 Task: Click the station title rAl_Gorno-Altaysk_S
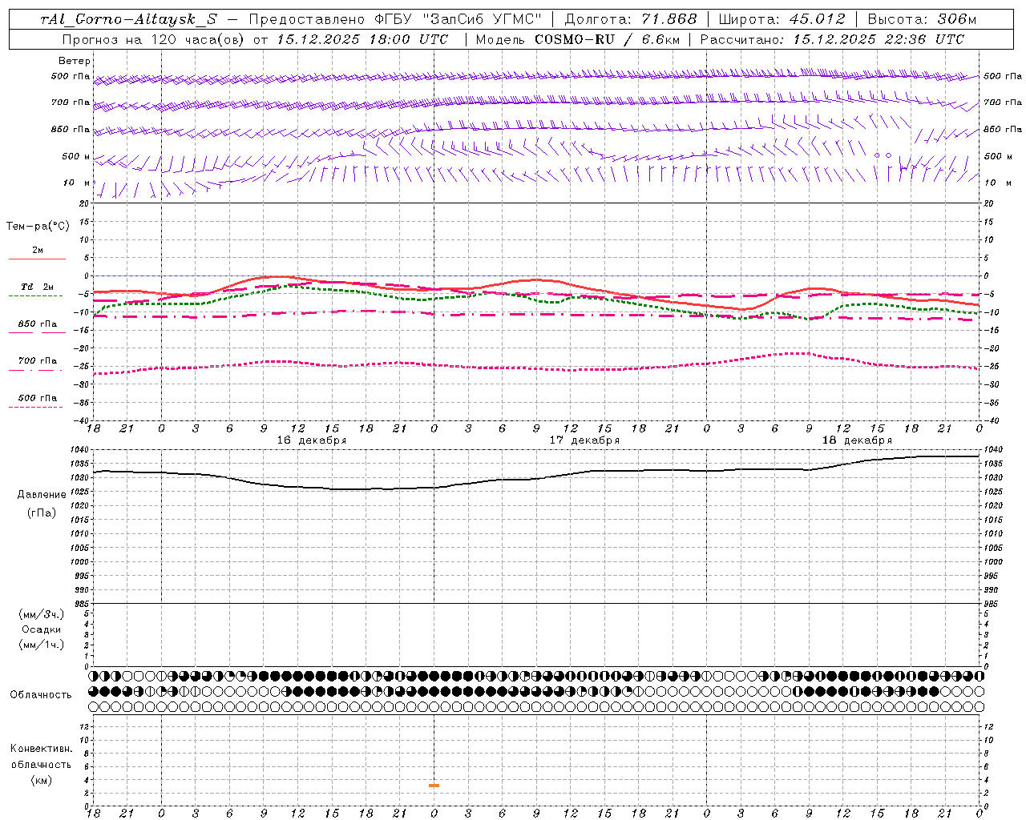pyautogui.click(x=129, y=19)
